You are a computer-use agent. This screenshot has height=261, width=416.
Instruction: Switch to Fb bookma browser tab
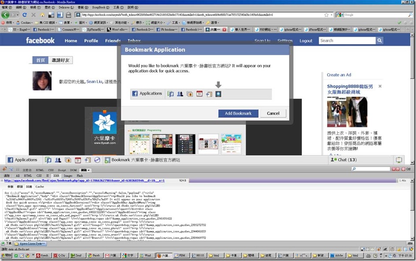point(167,30)
